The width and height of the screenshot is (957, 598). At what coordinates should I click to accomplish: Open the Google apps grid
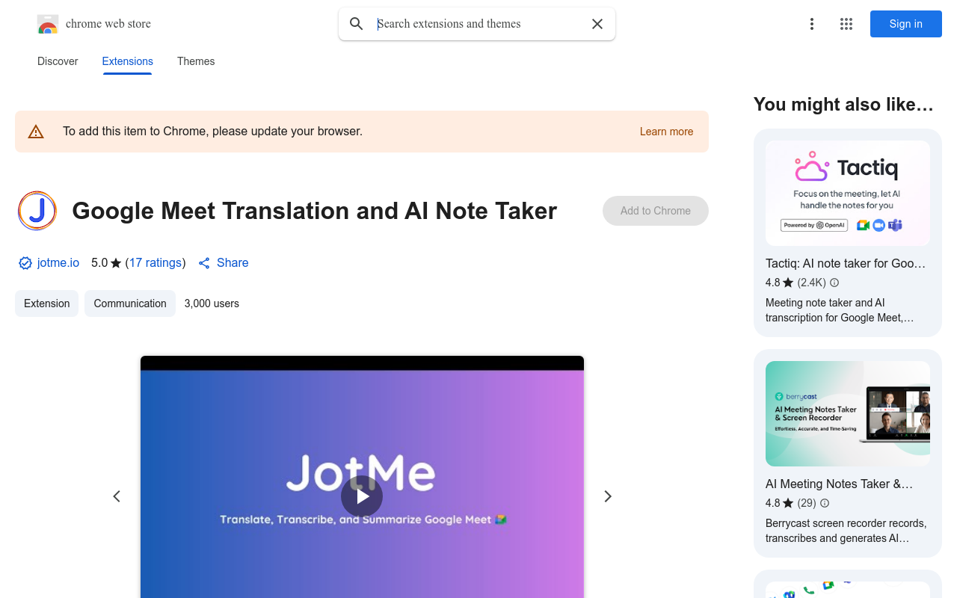click(x=846, y=24)
